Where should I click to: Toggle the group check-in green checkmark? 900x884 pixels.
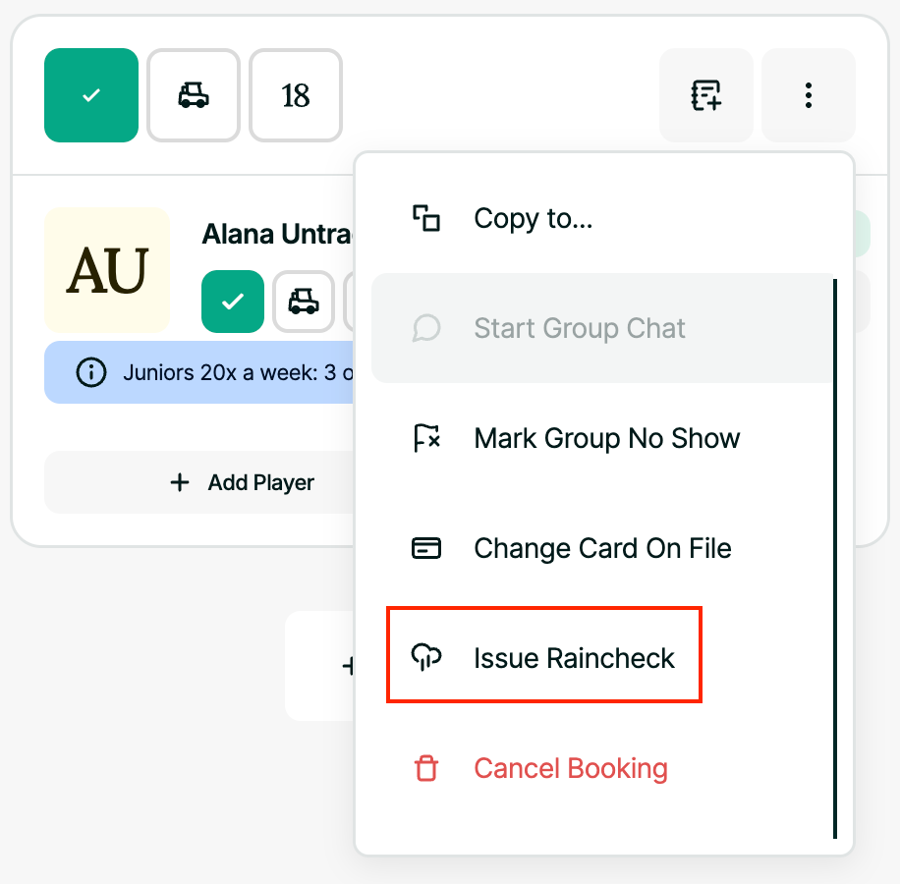pos(91,95)
